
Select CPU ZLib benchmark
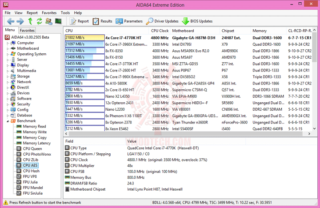coord(31,160)
